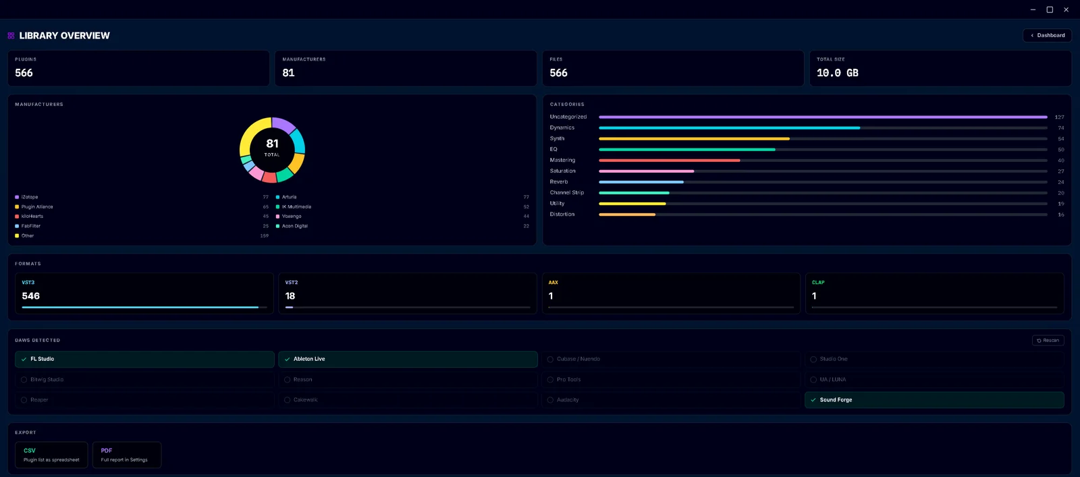This screenshot has width=1080, height=477.
Task: Click the Uncategorized category bar
Action: coord(823,117)
